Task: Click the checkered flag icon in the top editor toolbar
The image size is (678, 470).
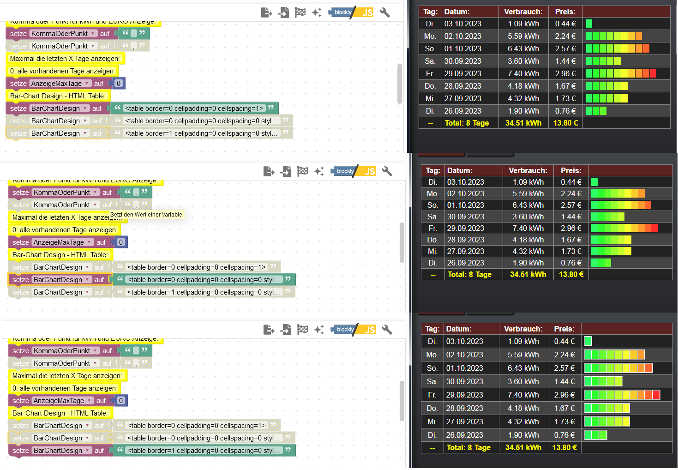Action: point(300,12)
